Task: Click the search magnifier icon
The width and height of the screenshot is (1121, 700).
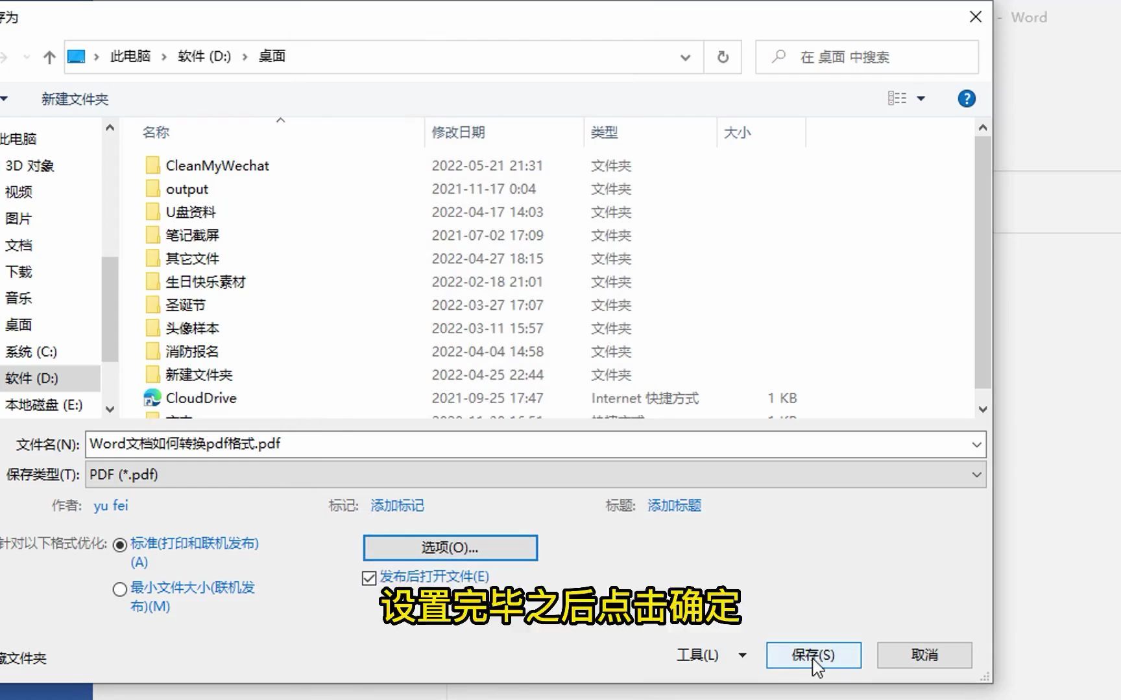Action: coord(779,57)
